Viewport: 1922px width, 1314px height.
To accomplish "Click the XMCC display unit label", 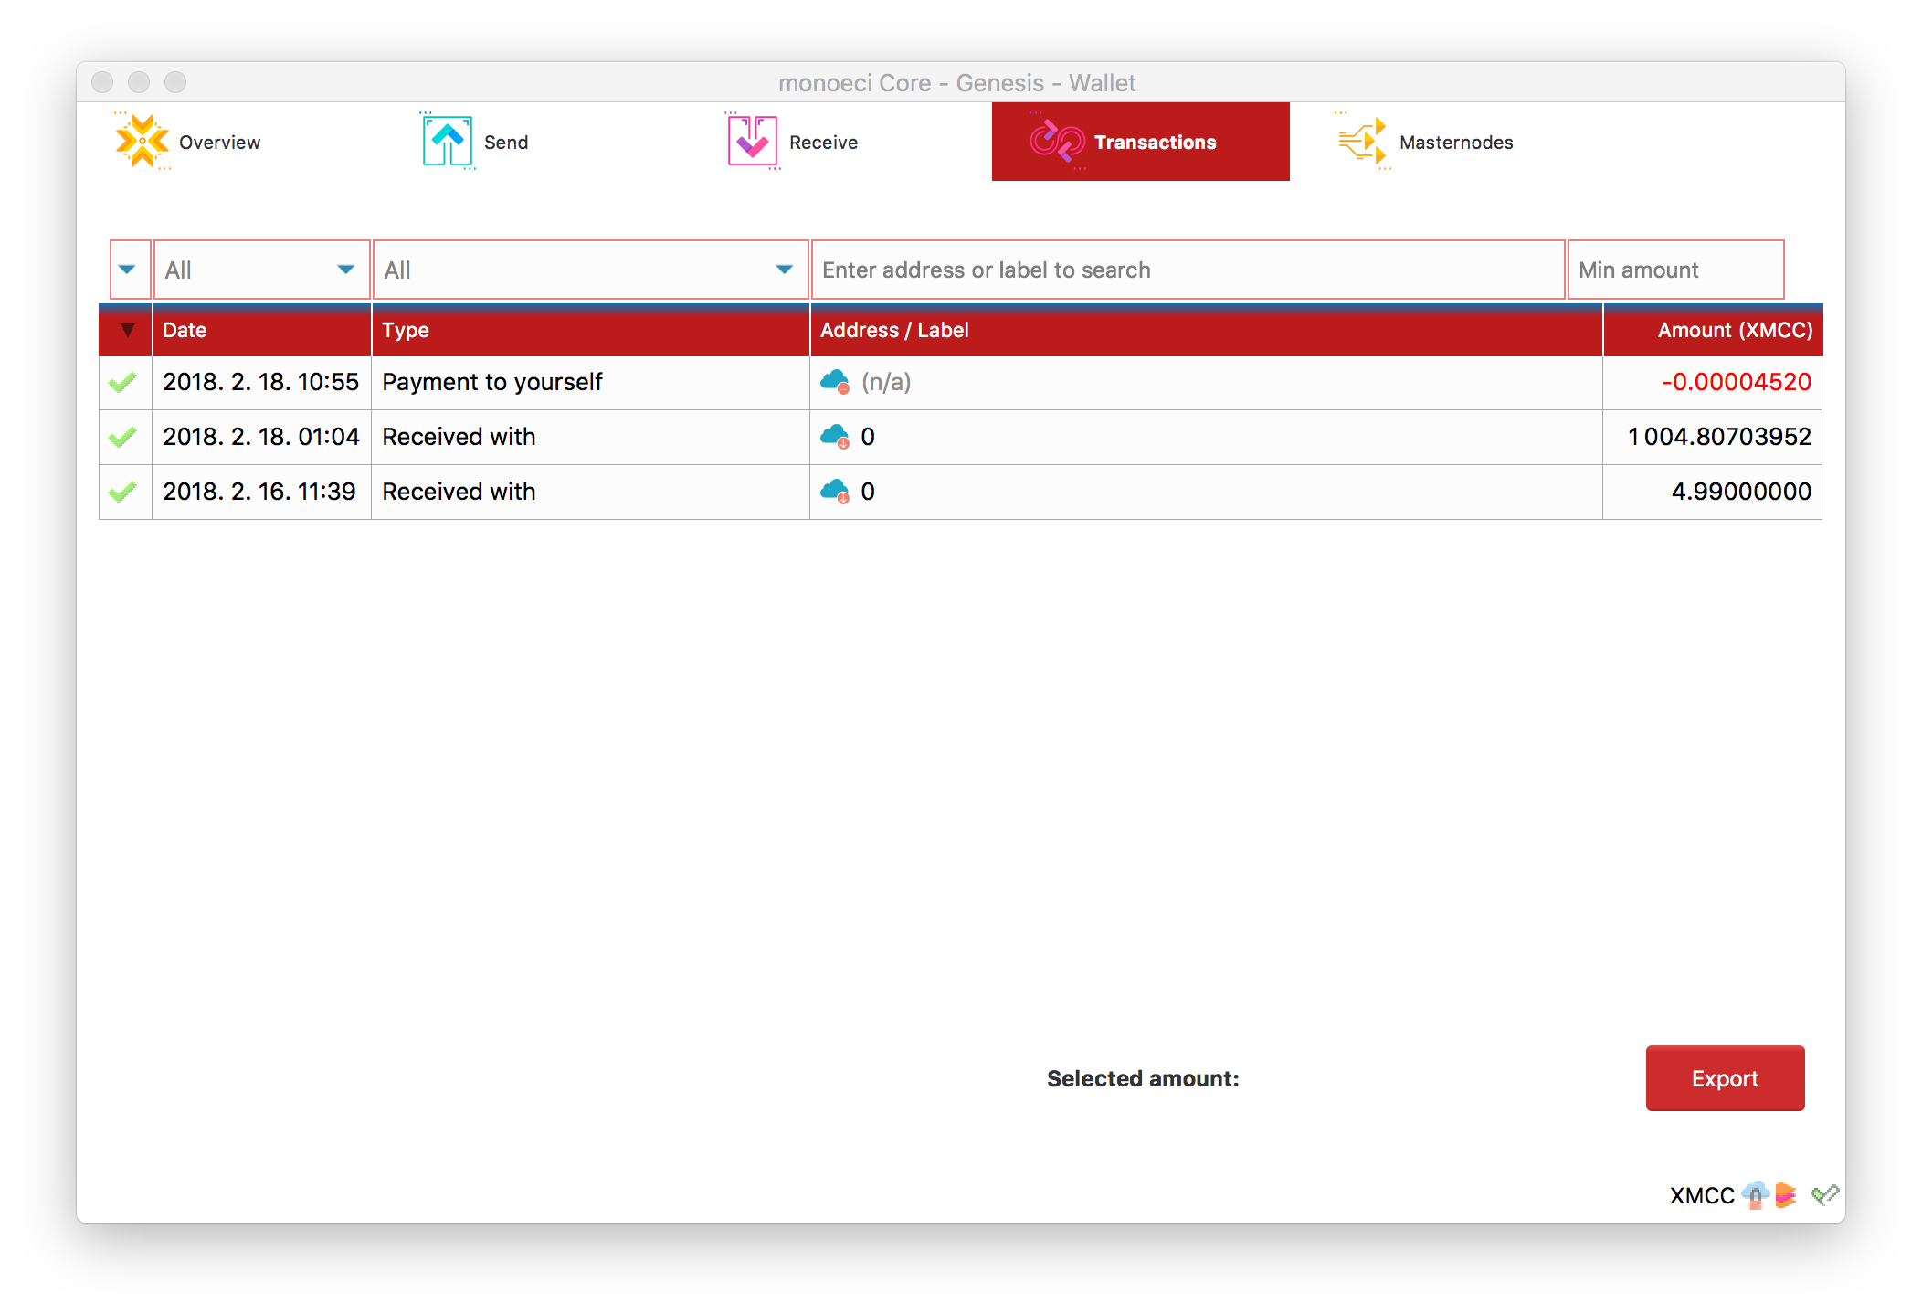I will click(x=1701, y=1195).
